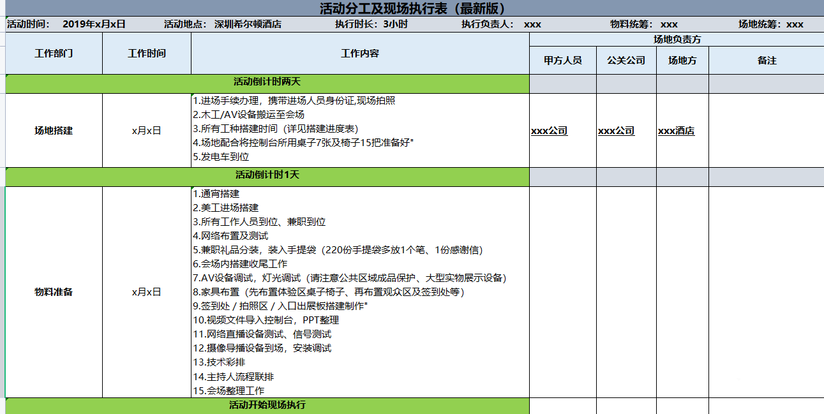The height and width of the screenshot is (414, 824).
Task: Click the 物料准备 department cell
Action: (54, 292)
